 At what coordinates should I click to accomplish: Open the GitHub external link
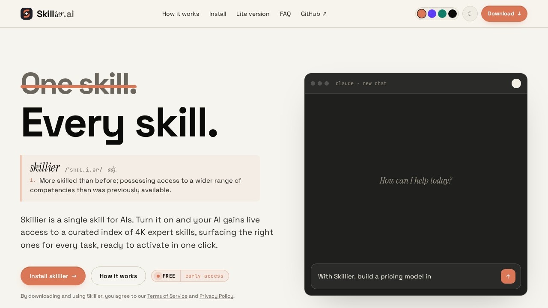(314, 14)
